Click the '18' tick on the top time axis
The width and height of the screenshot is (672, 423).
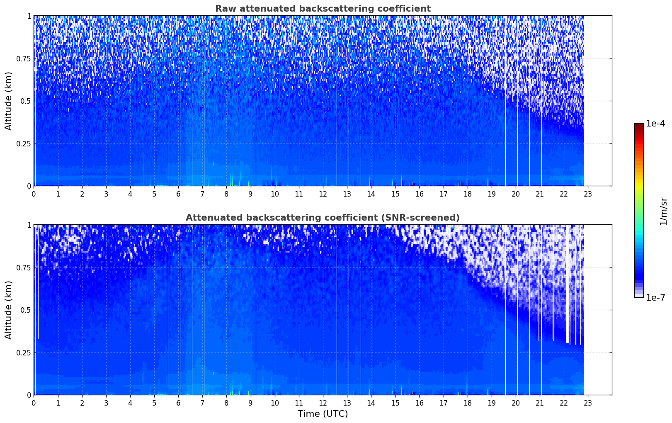[x=467, y=194]
